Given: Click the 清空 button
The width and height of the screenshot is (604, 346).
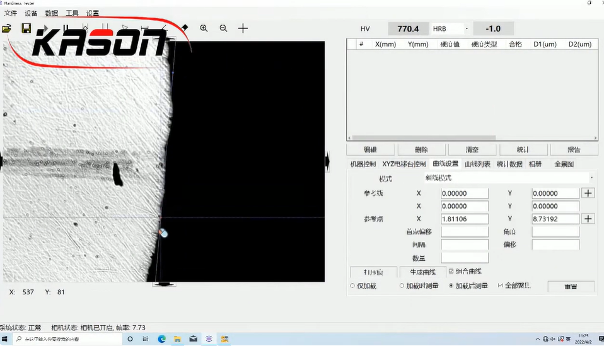Looking at the screenshot, I should point(472,149).
